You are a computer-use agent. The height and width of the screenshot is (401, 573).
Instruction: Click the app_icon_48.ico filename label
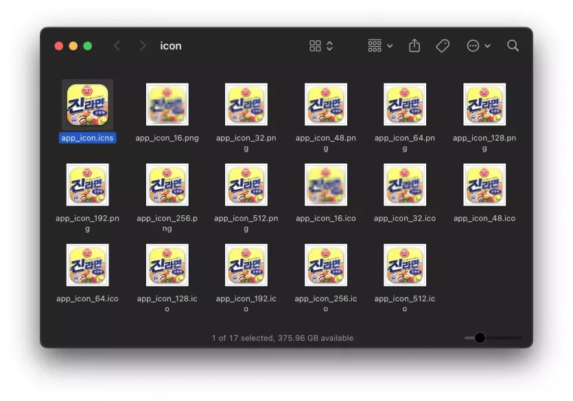tap(484, 218)
